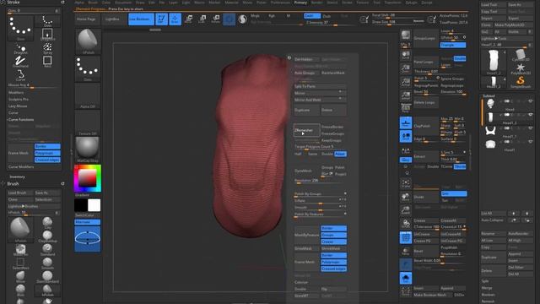Screen dimensions: 540x304
Task: Select the DragRect stroke type
Action: 47,35
